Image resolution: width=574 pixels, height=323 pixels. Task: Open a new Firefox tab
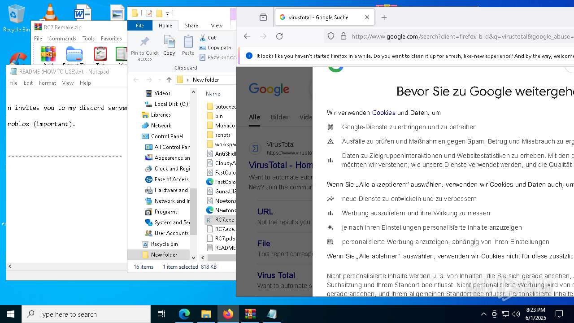click(x=384, y=17)
